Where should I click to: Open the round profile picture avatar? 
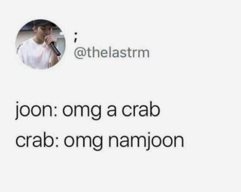coord(40,44)
